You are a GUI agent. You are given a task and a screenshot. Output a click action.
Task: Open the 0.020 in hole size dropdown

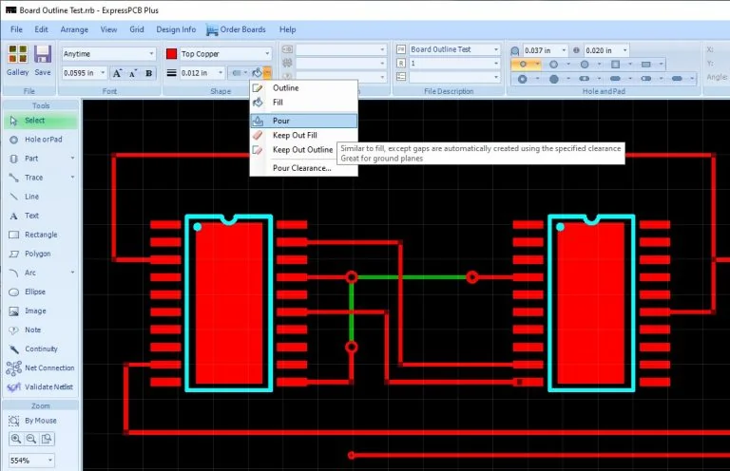tap(625, 50)
